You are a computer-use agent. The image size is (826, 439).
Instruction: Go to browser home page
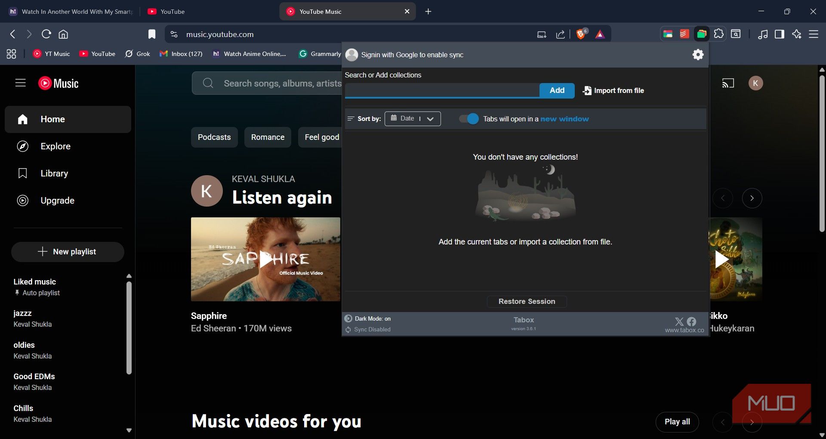point(63,34)
